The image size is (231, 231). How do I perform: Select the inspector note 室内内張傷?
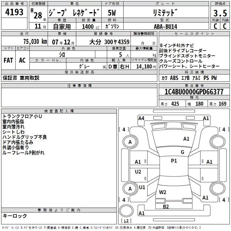click(x=13, y=122)
